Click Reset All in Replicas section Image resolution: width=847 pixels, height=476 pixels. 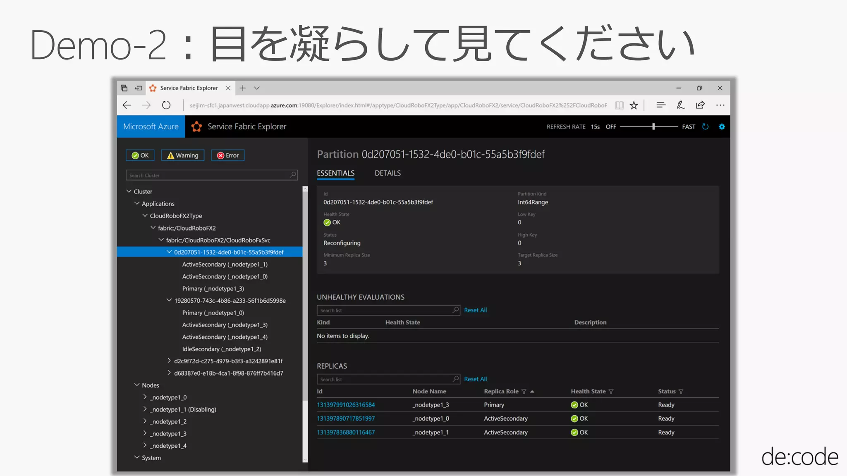click(x=475, y=379)
